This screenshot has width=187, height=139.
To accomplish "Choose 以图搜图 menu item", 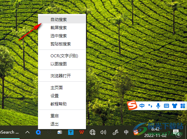I will [x=62, y=64].
